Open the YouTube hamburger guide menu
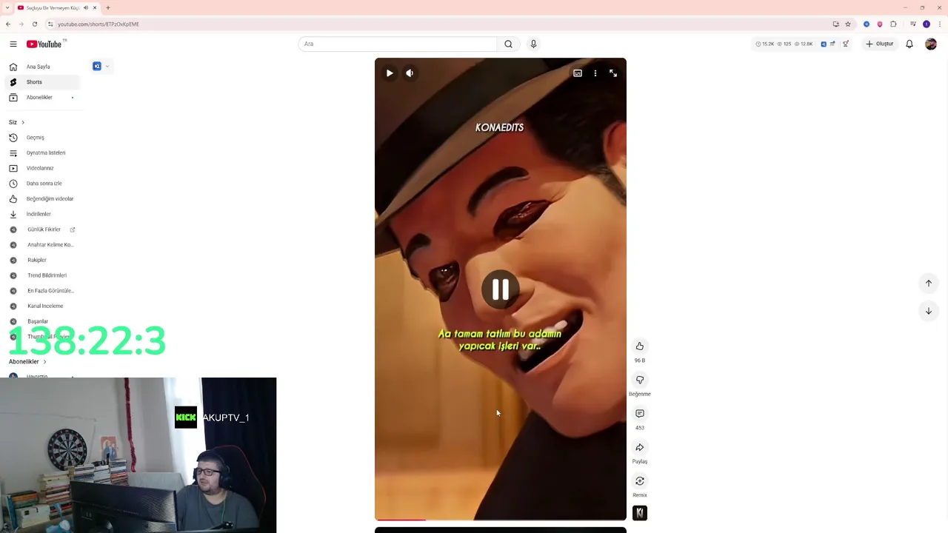The height and width of the screenshot is (533, 948). click(13, 44)
